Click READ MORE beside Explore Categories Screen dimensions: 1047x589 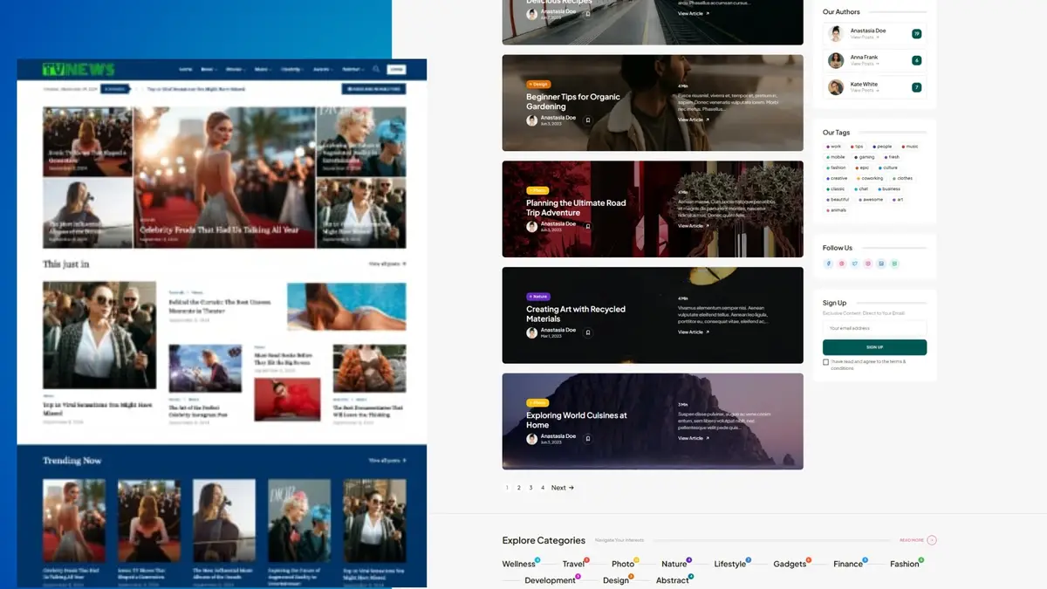point(912,540)
